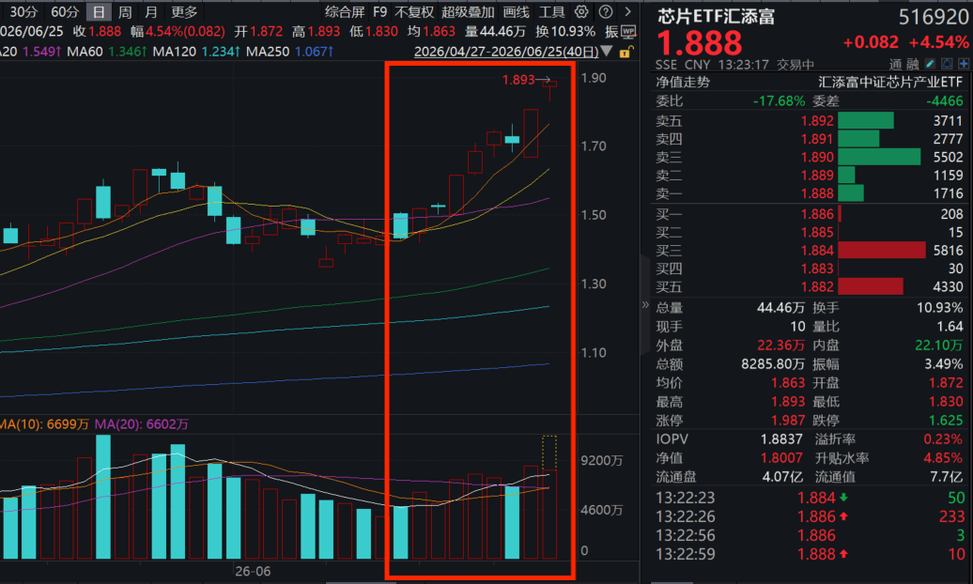Click the 卖三 price 1.890
The width and height of the screenshot is (973, 584).
click(x=817, y=157)
